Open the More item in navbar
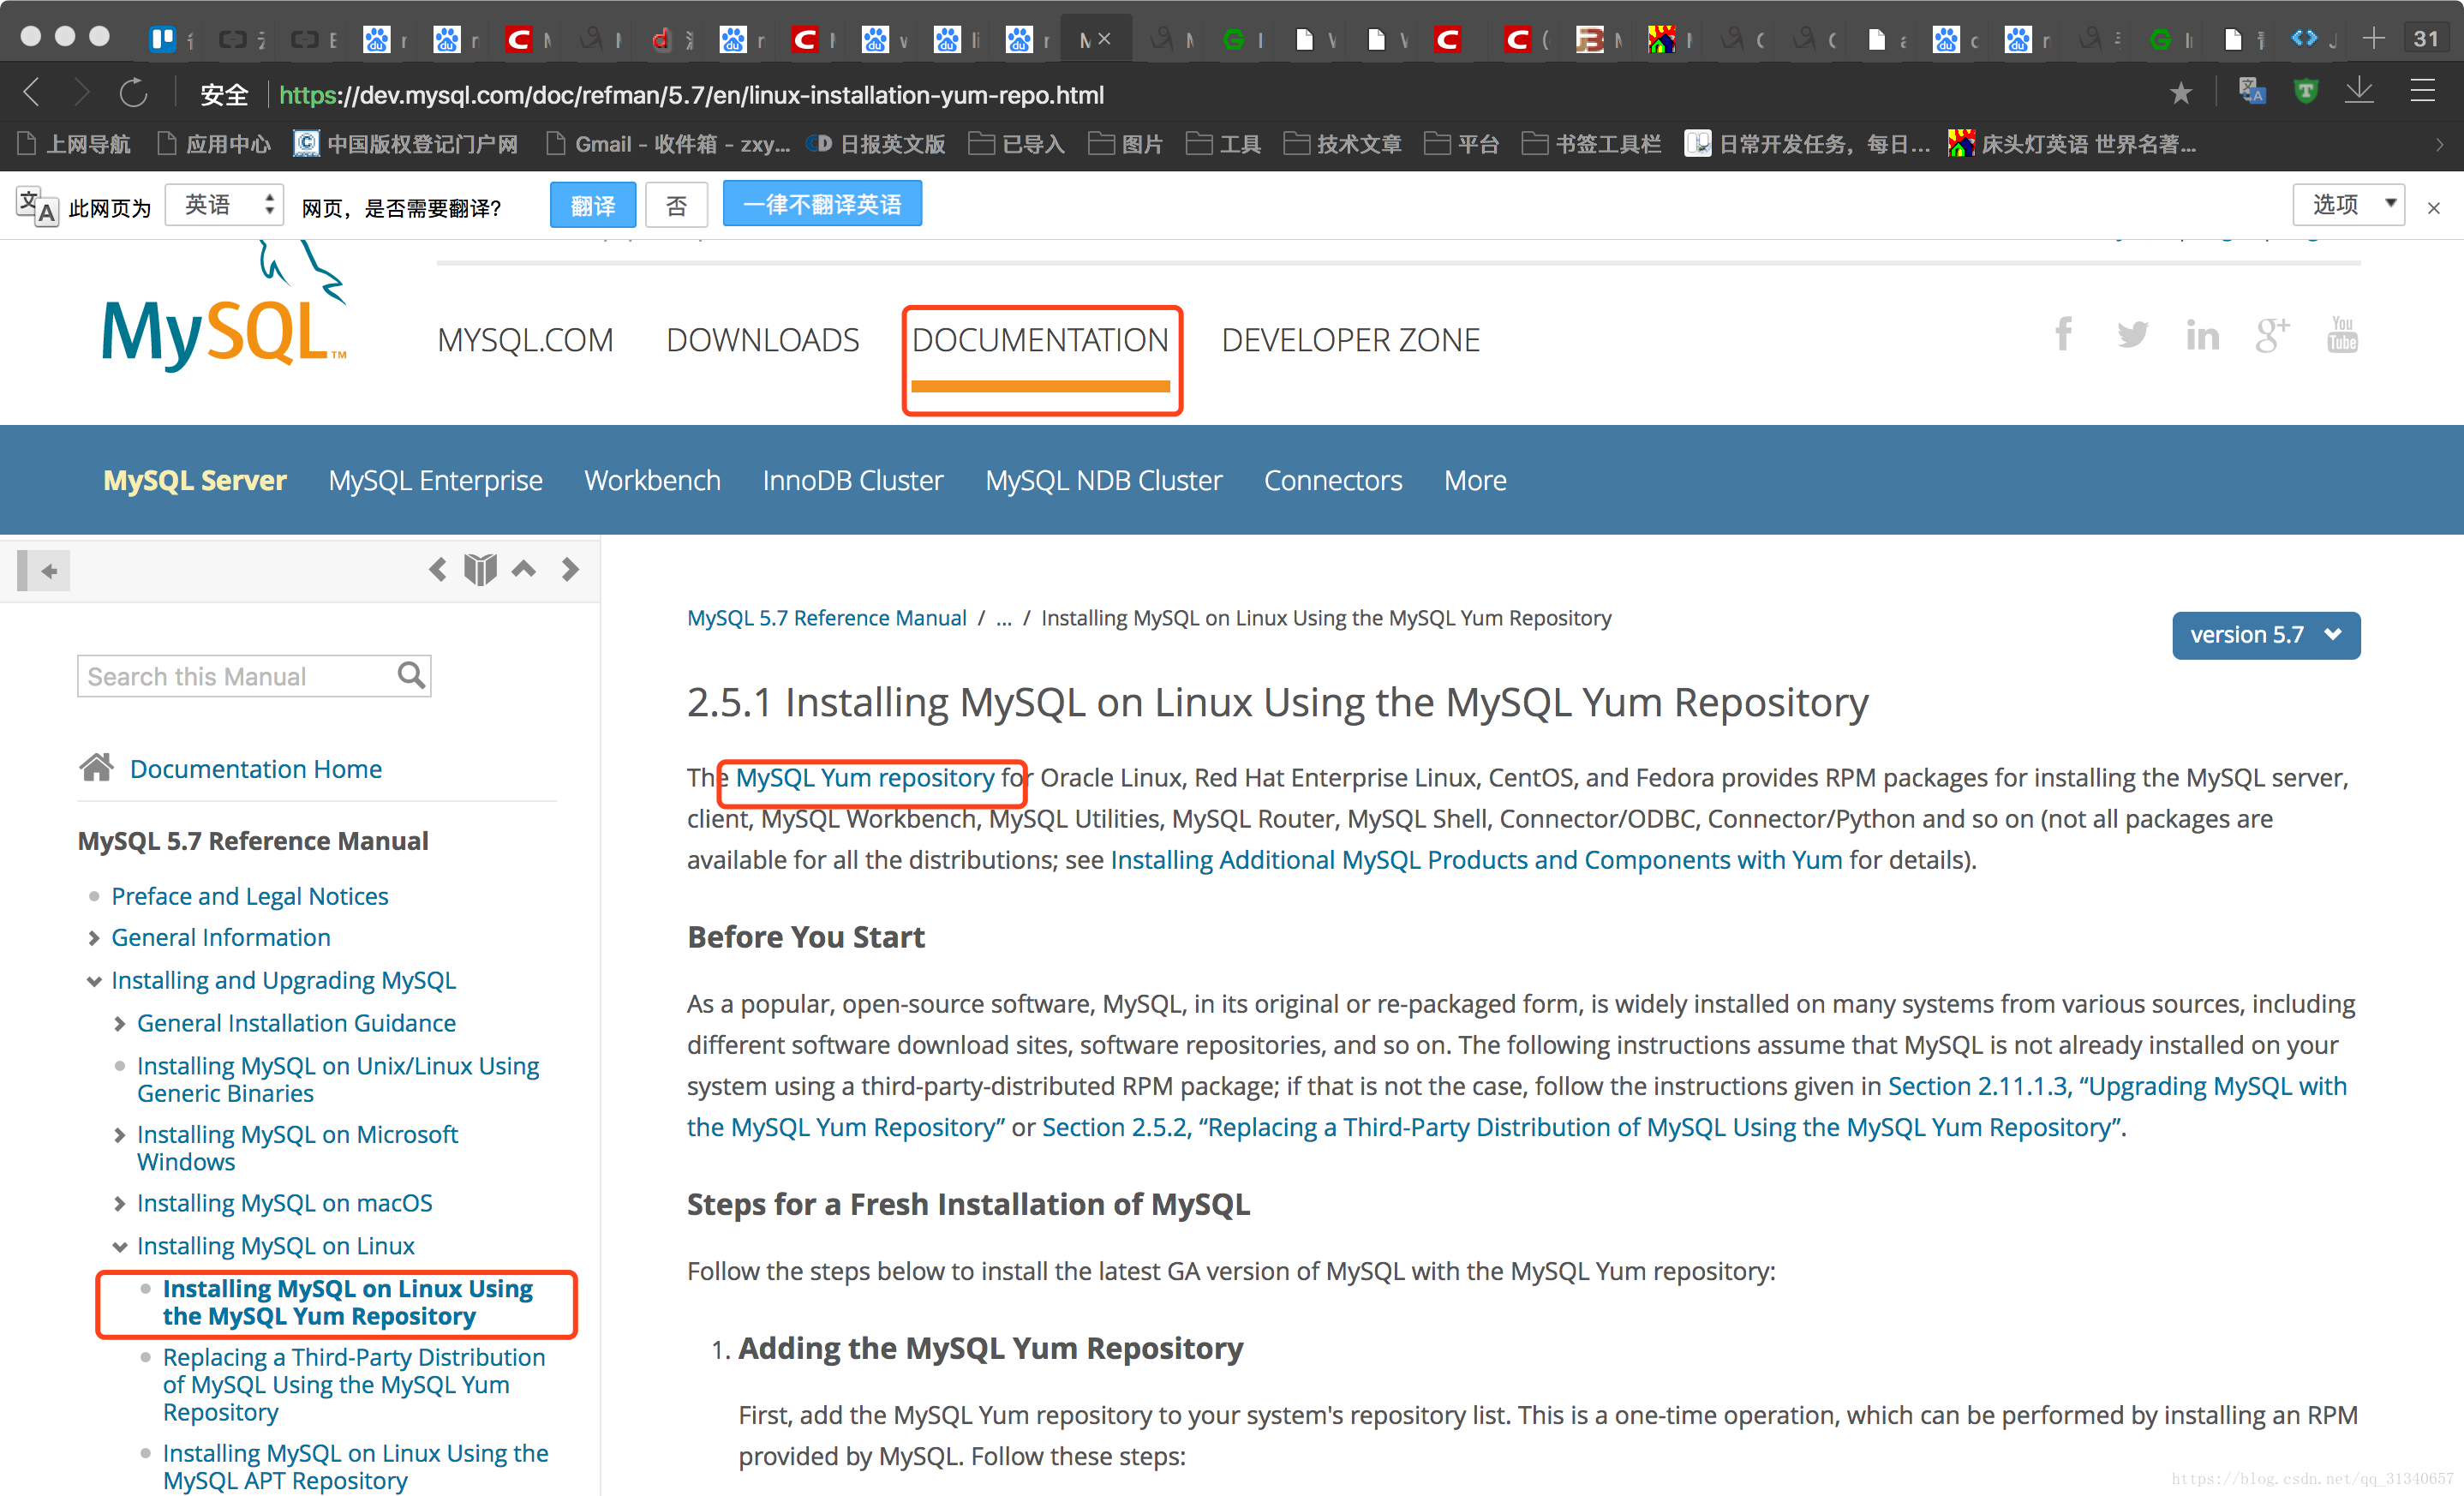This screenshot has height=1496, width=2464. [x=1475, y=480]
